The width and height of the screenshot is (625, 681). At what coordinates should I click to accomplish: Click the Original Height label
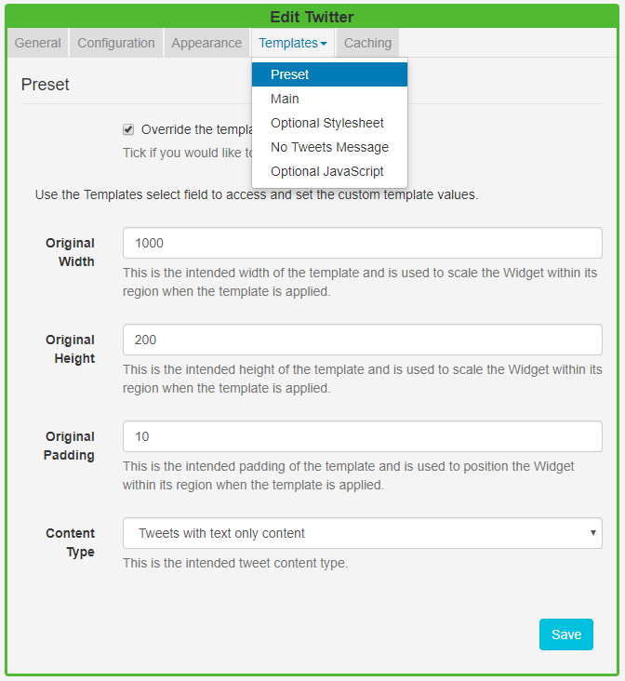pos(71,349)
